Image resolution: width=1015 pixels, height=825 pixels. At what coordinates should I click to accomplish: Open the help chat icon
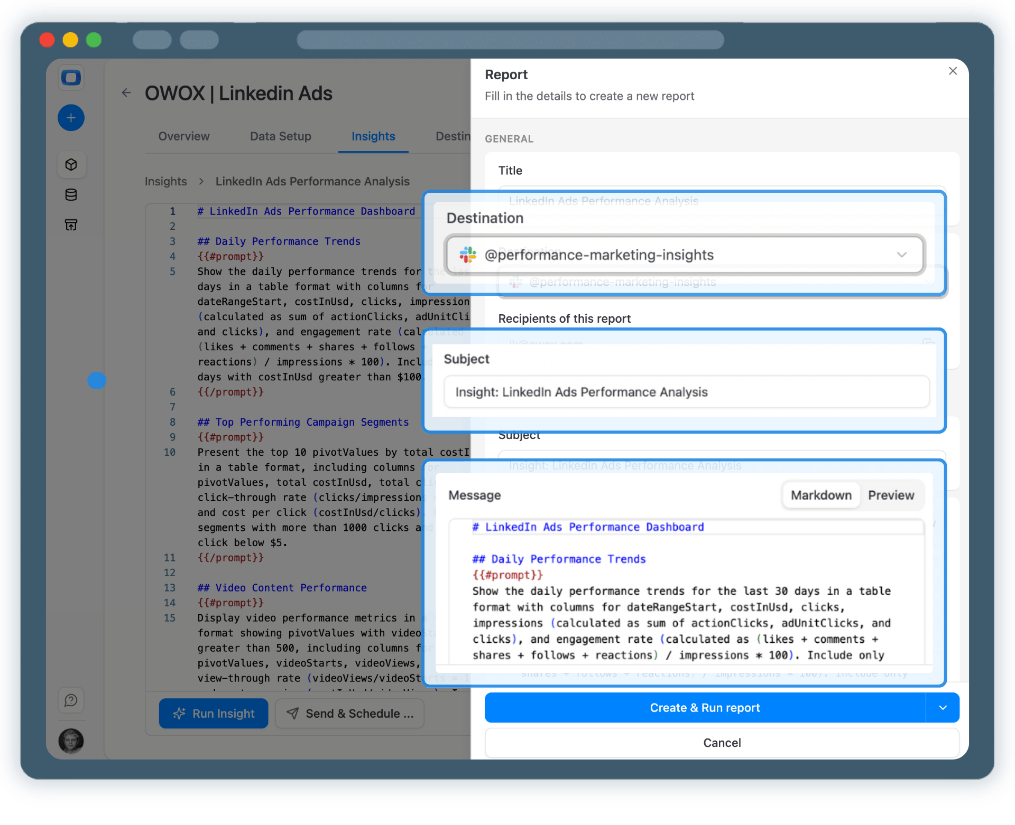[71, 700]
